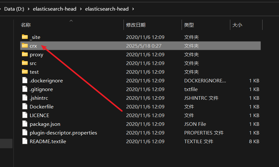Image resolution: width=279 pixels, height=167 pixels.
Task: Click the JSON File type cell
Action: point(195,124)
